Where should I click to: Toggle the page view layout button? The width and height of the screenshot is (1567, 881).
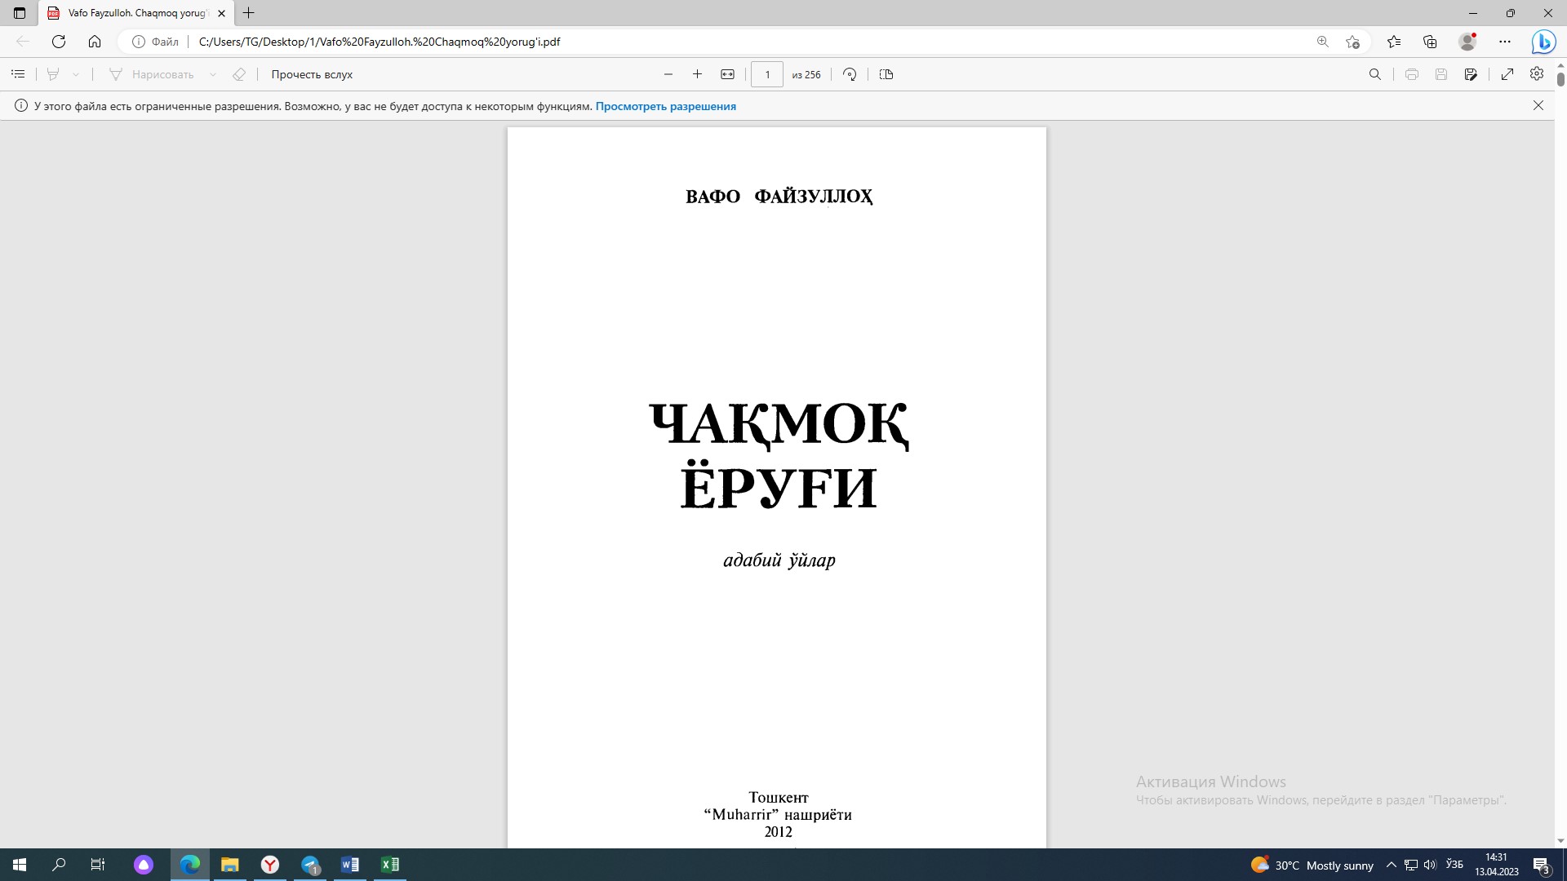tap(886, 74)
